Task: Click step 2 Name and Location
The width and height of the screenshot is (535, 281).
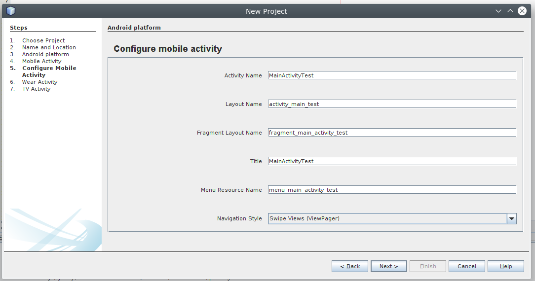Action: tap(49, 47)
